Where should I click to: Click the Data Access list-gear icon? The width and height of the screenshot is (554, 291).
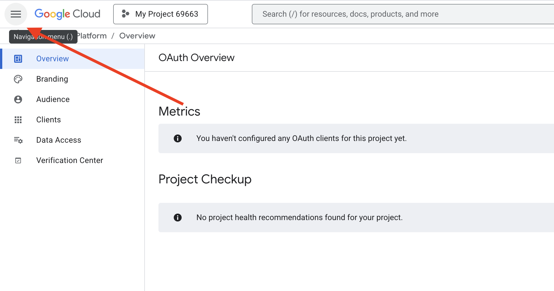tap(18, 140)
